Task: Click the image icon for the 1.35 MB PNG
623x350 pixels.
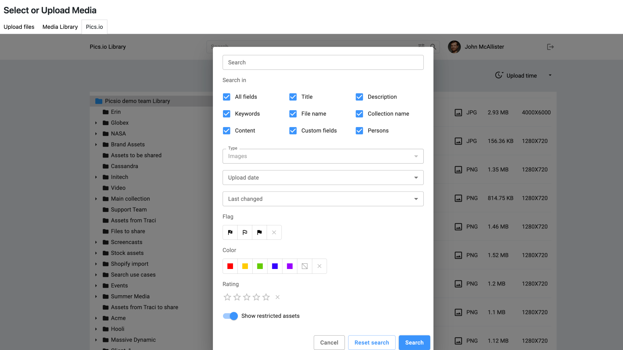Action: [458, 169]
